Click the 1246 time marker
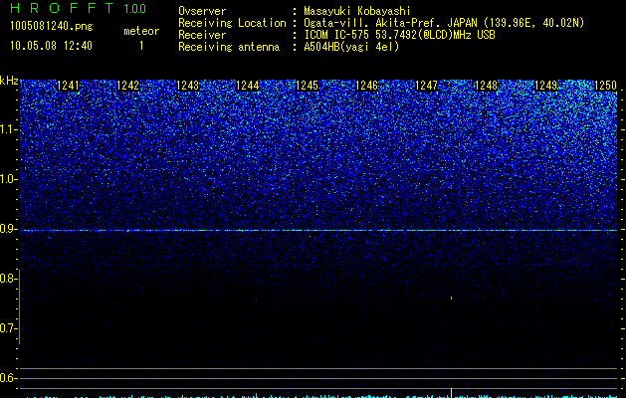626x398 pixels. click(x=367, y=86)
